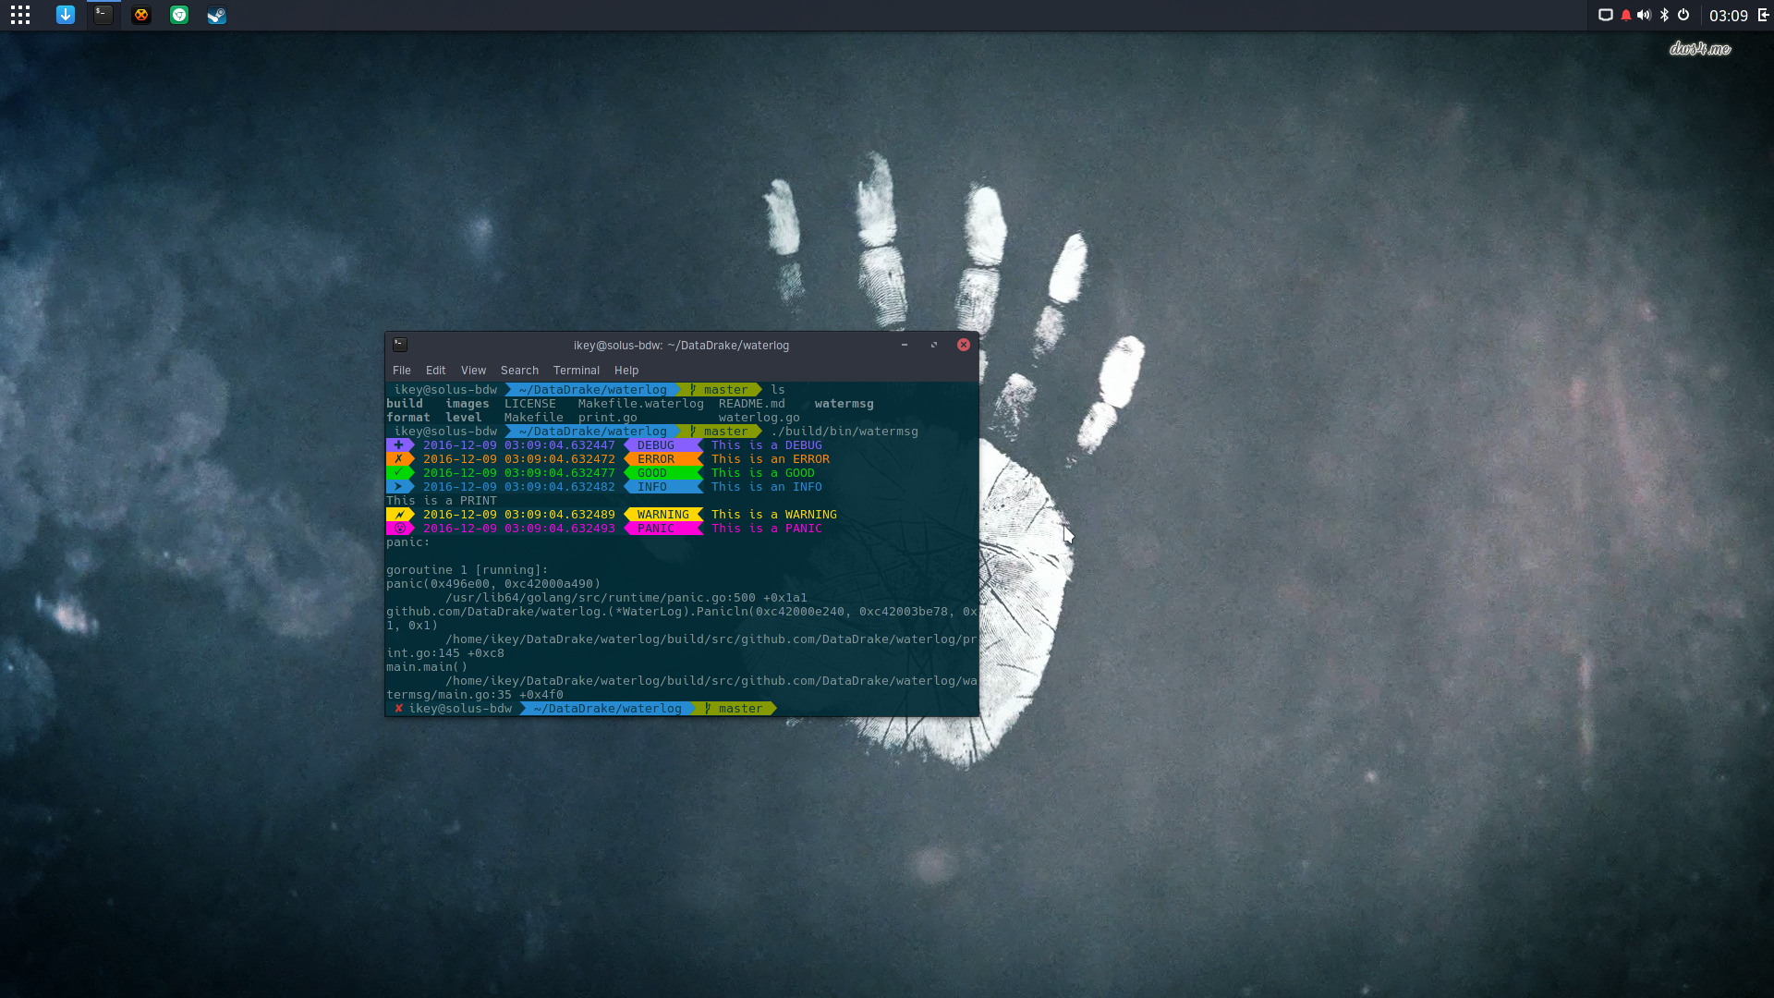The image size is (1774, 998).
Task: Click the 'watermsg' file name in ls output
Action: tap(844, 404)
